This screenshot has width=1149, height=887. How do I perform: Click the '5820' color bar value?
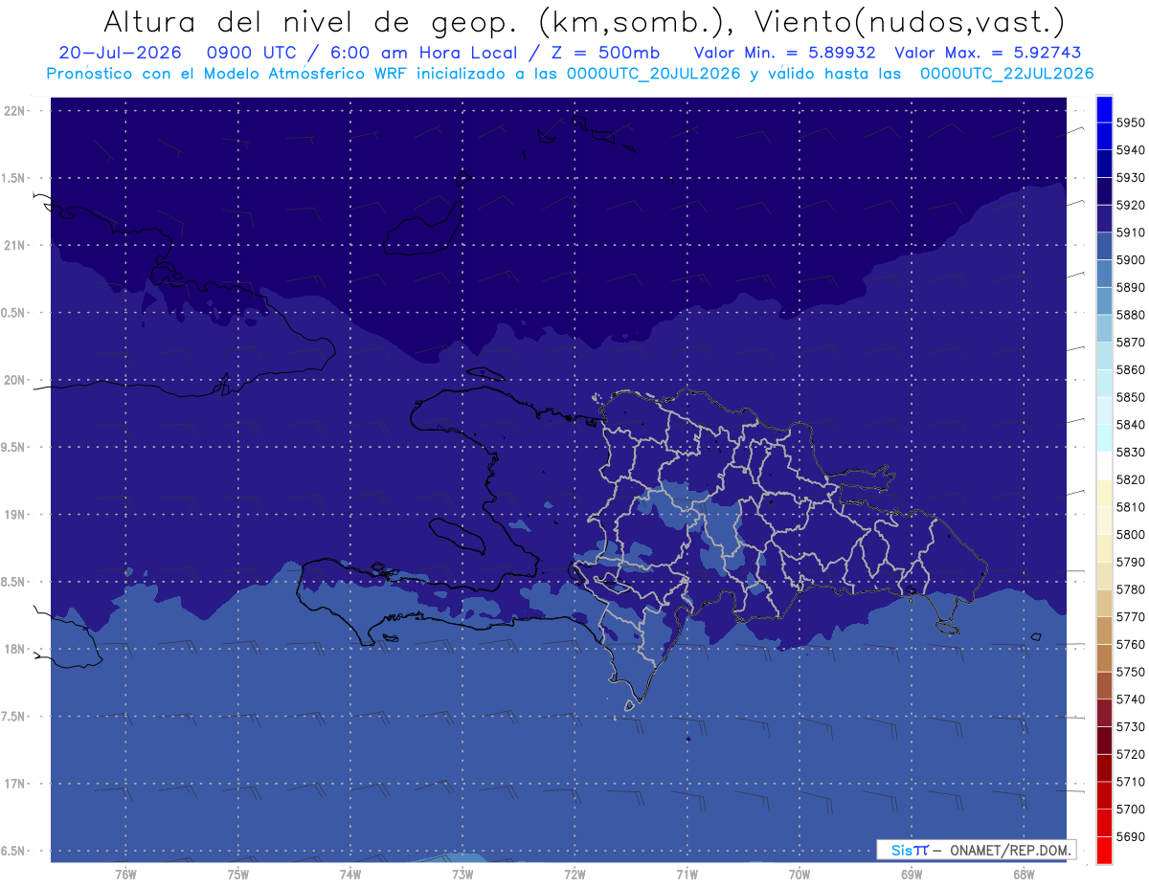click(x=1131, y=479)
